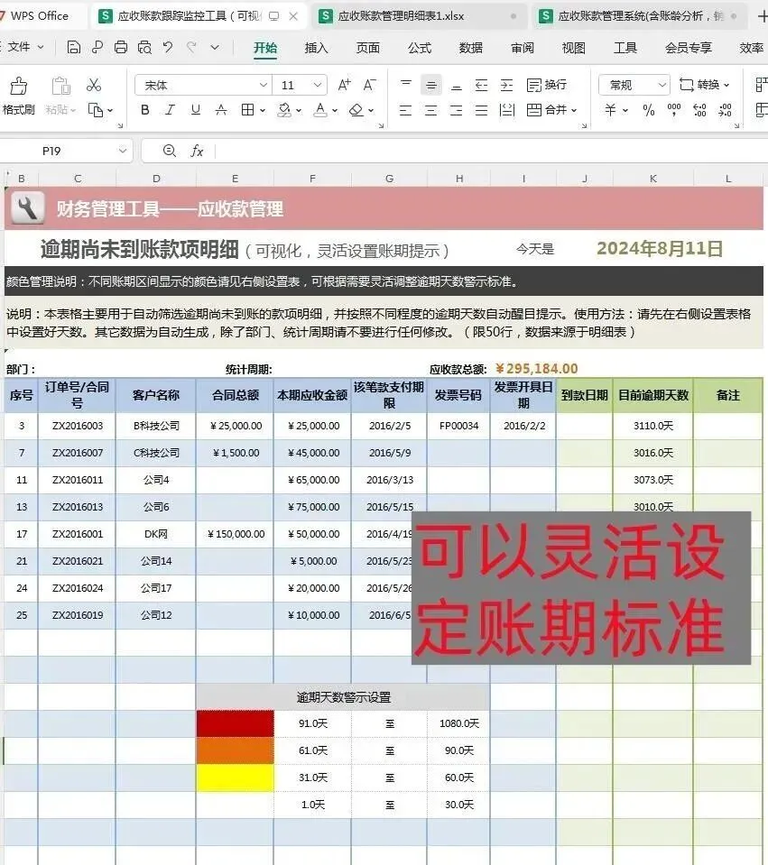The height and width of the screenshot is (865, 768).
Task: Toggle Bold formatting
Action: [145, 110]
